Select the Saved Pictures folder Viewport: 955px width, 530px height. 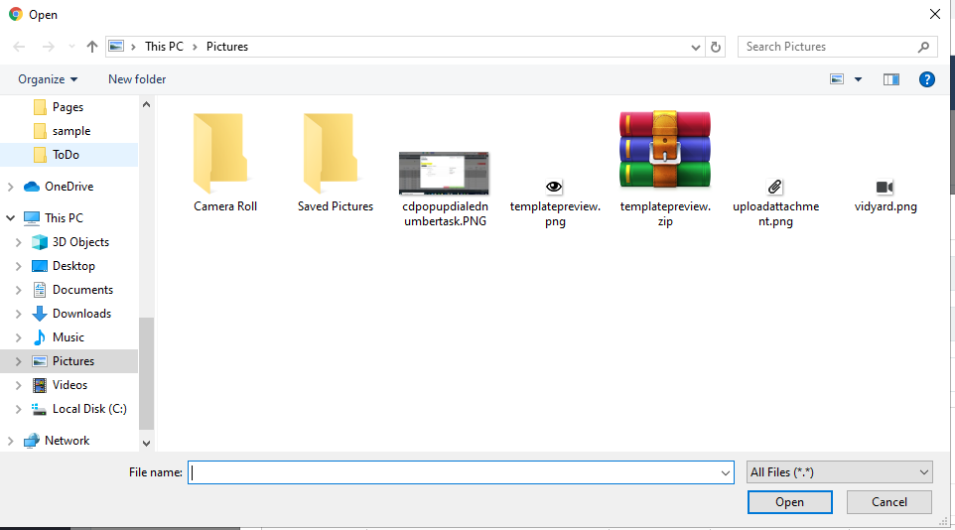(x=335, y=163)
